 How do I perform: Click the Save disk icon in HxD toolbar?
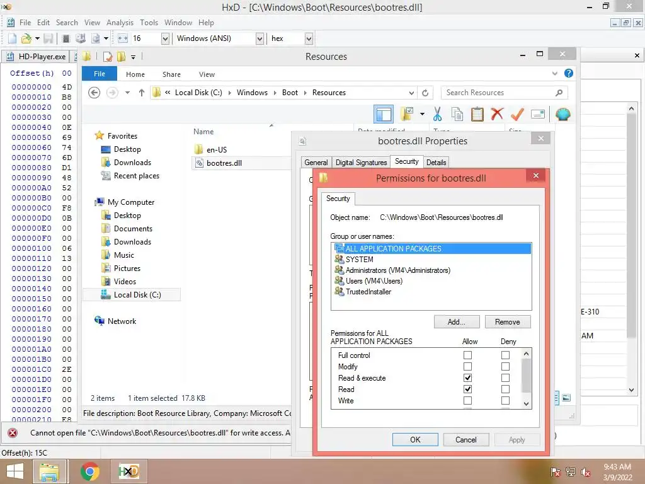click(x=49, y=38)
